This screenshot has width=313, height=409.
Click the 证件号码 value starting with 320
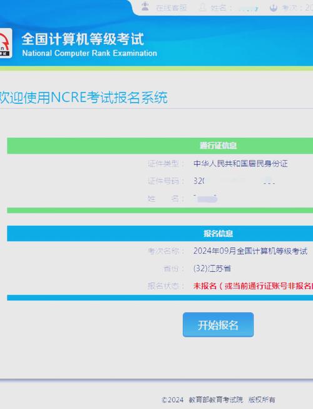pyautogui.click(x=234, y=180)
